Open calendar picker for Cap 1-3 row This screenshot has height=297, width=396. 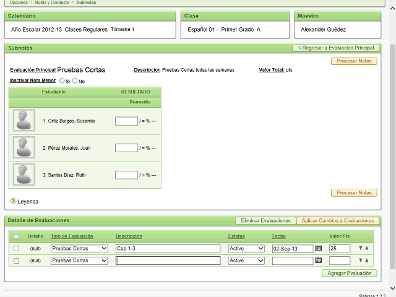click(x=319, y=248)
